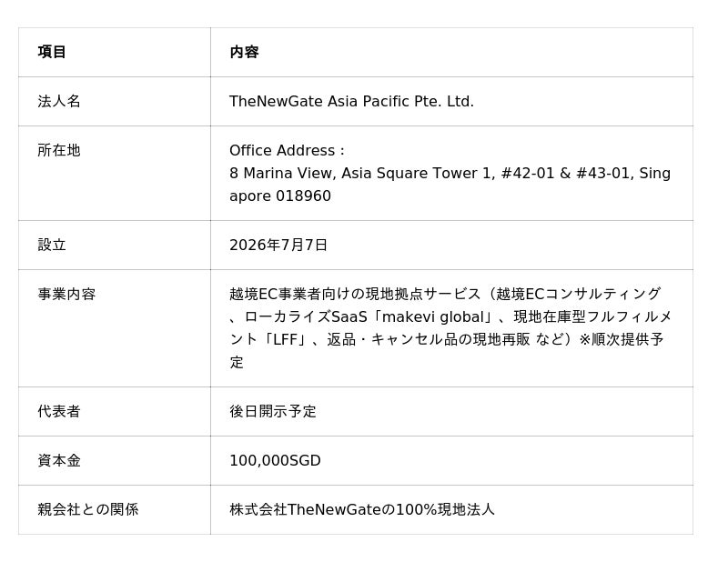Click the 項目 column header

click(x=52, y=52)
